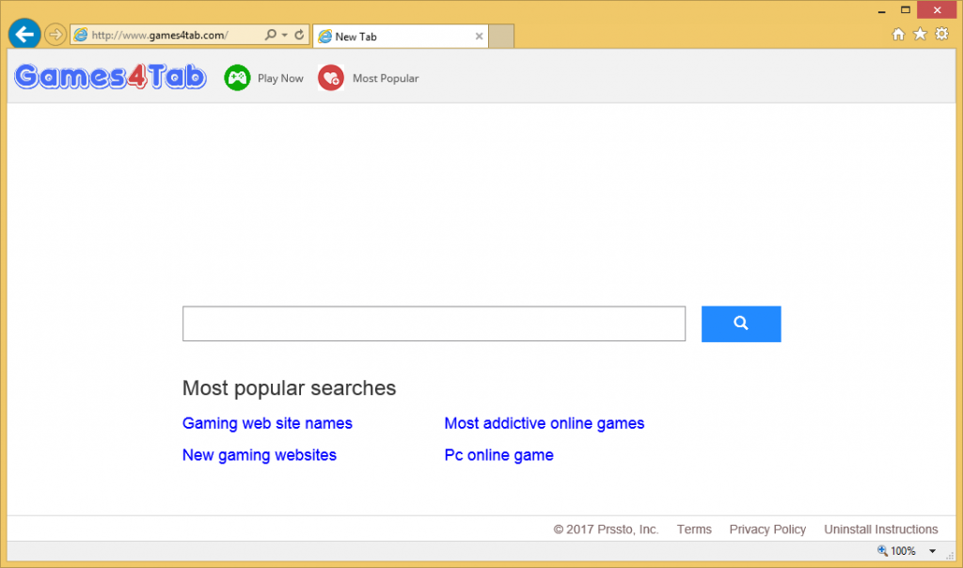Screen dimensions: 963x568
Task: Open a blank new tab button
Action: tap(502, 37)
